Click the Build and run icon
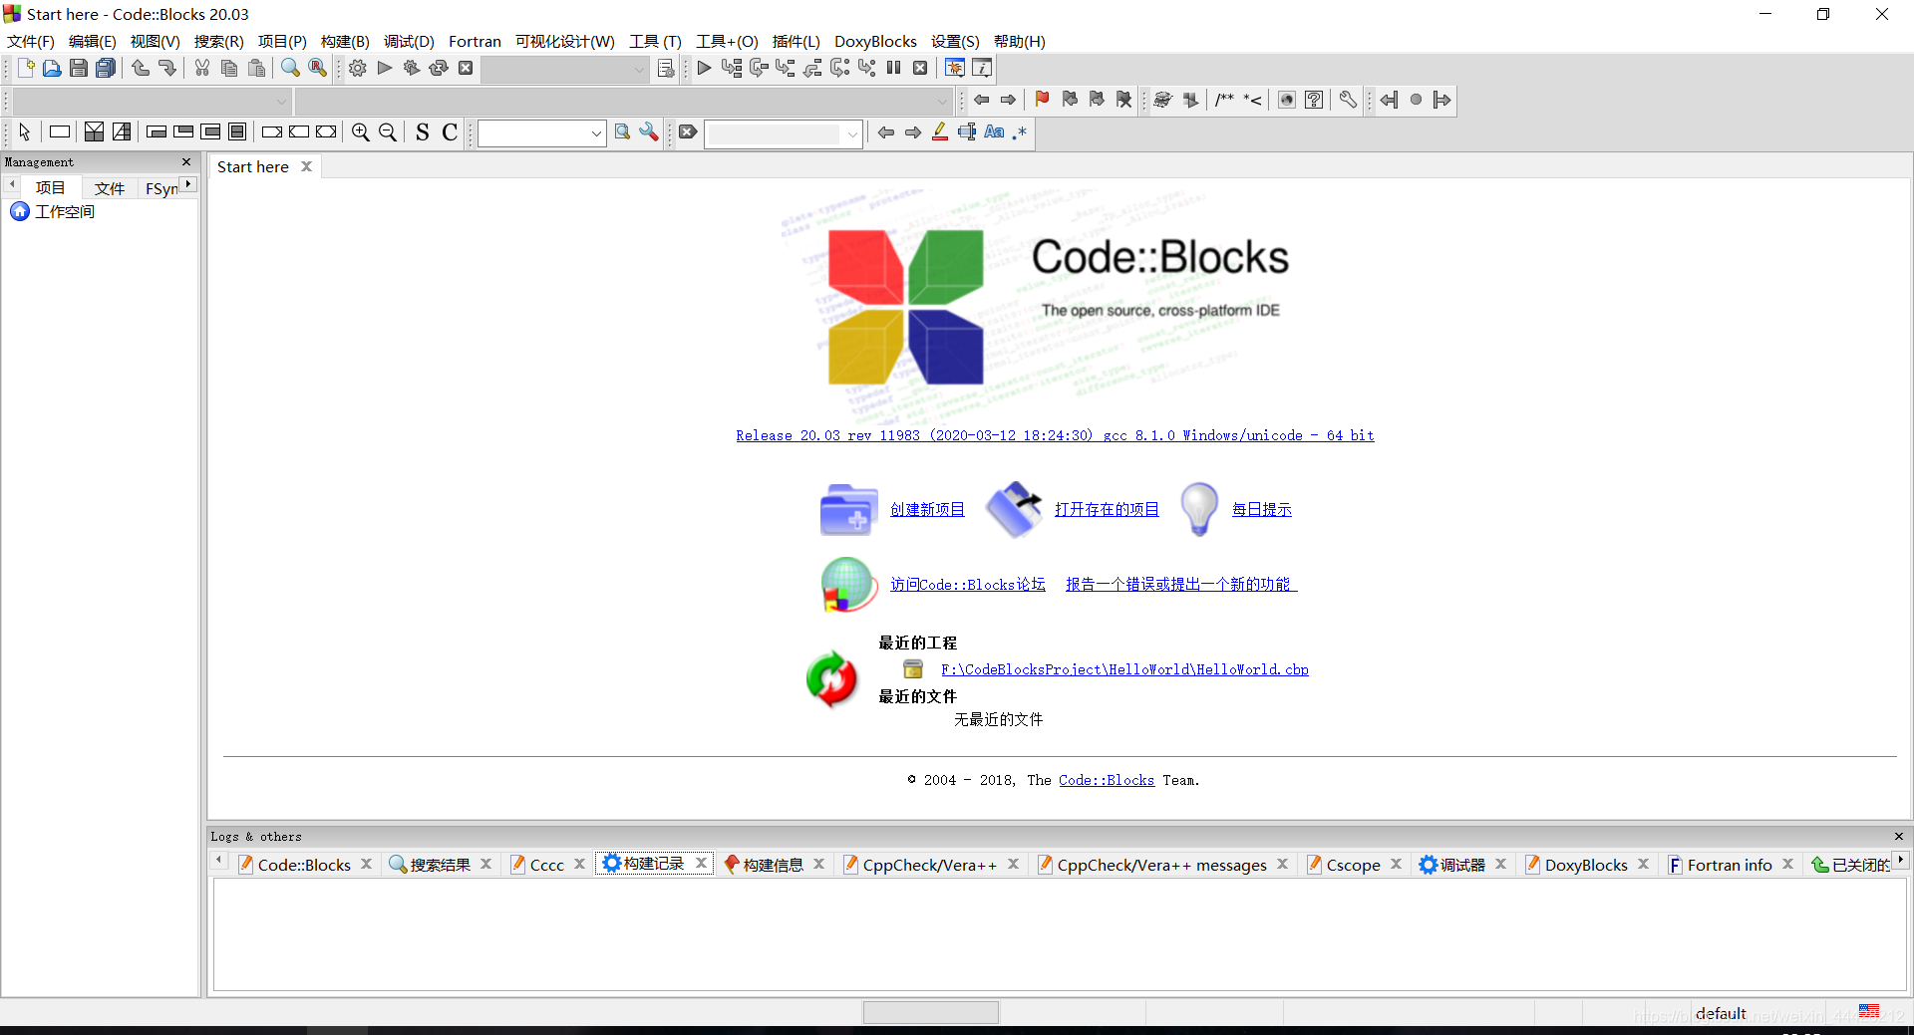This screenshot has height=1035, width=1914. tap(412, 68)
